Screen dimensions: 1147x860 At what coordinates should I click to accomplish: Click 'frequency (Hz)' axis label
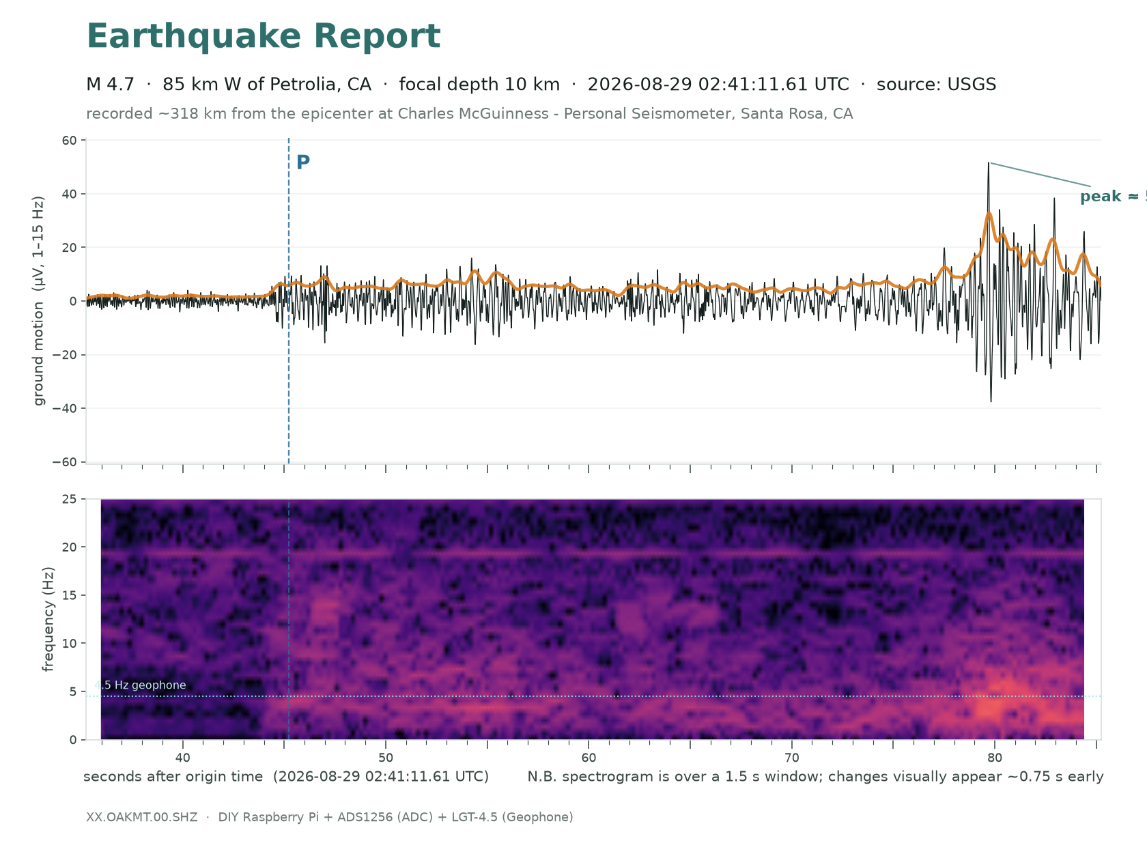tap(48, 619)
